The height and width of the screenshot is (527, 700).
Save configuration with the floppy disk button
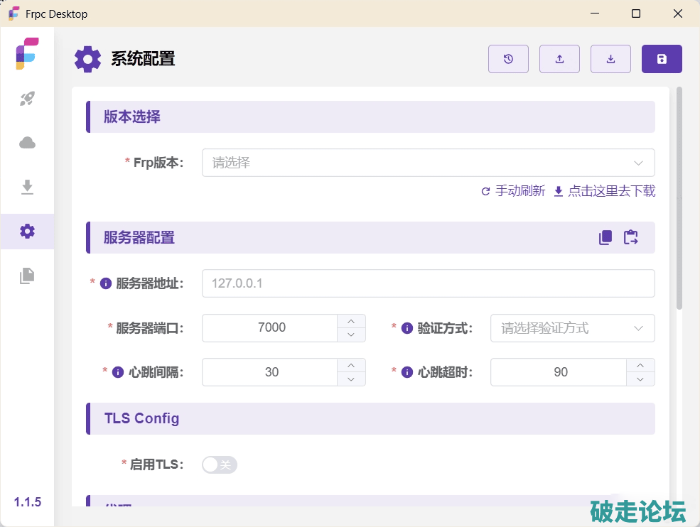click(662, 59)
